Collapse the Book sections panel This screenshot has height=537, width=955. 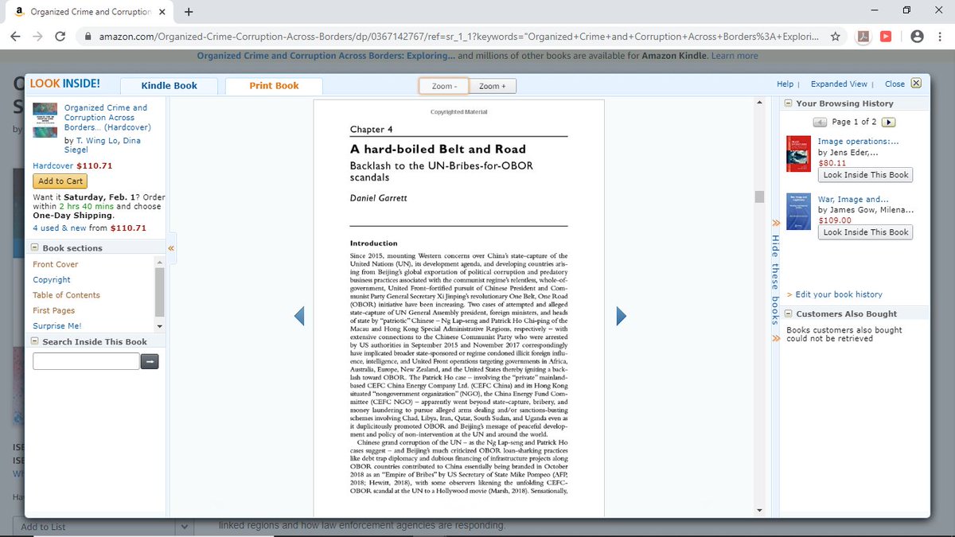(34, 248)
